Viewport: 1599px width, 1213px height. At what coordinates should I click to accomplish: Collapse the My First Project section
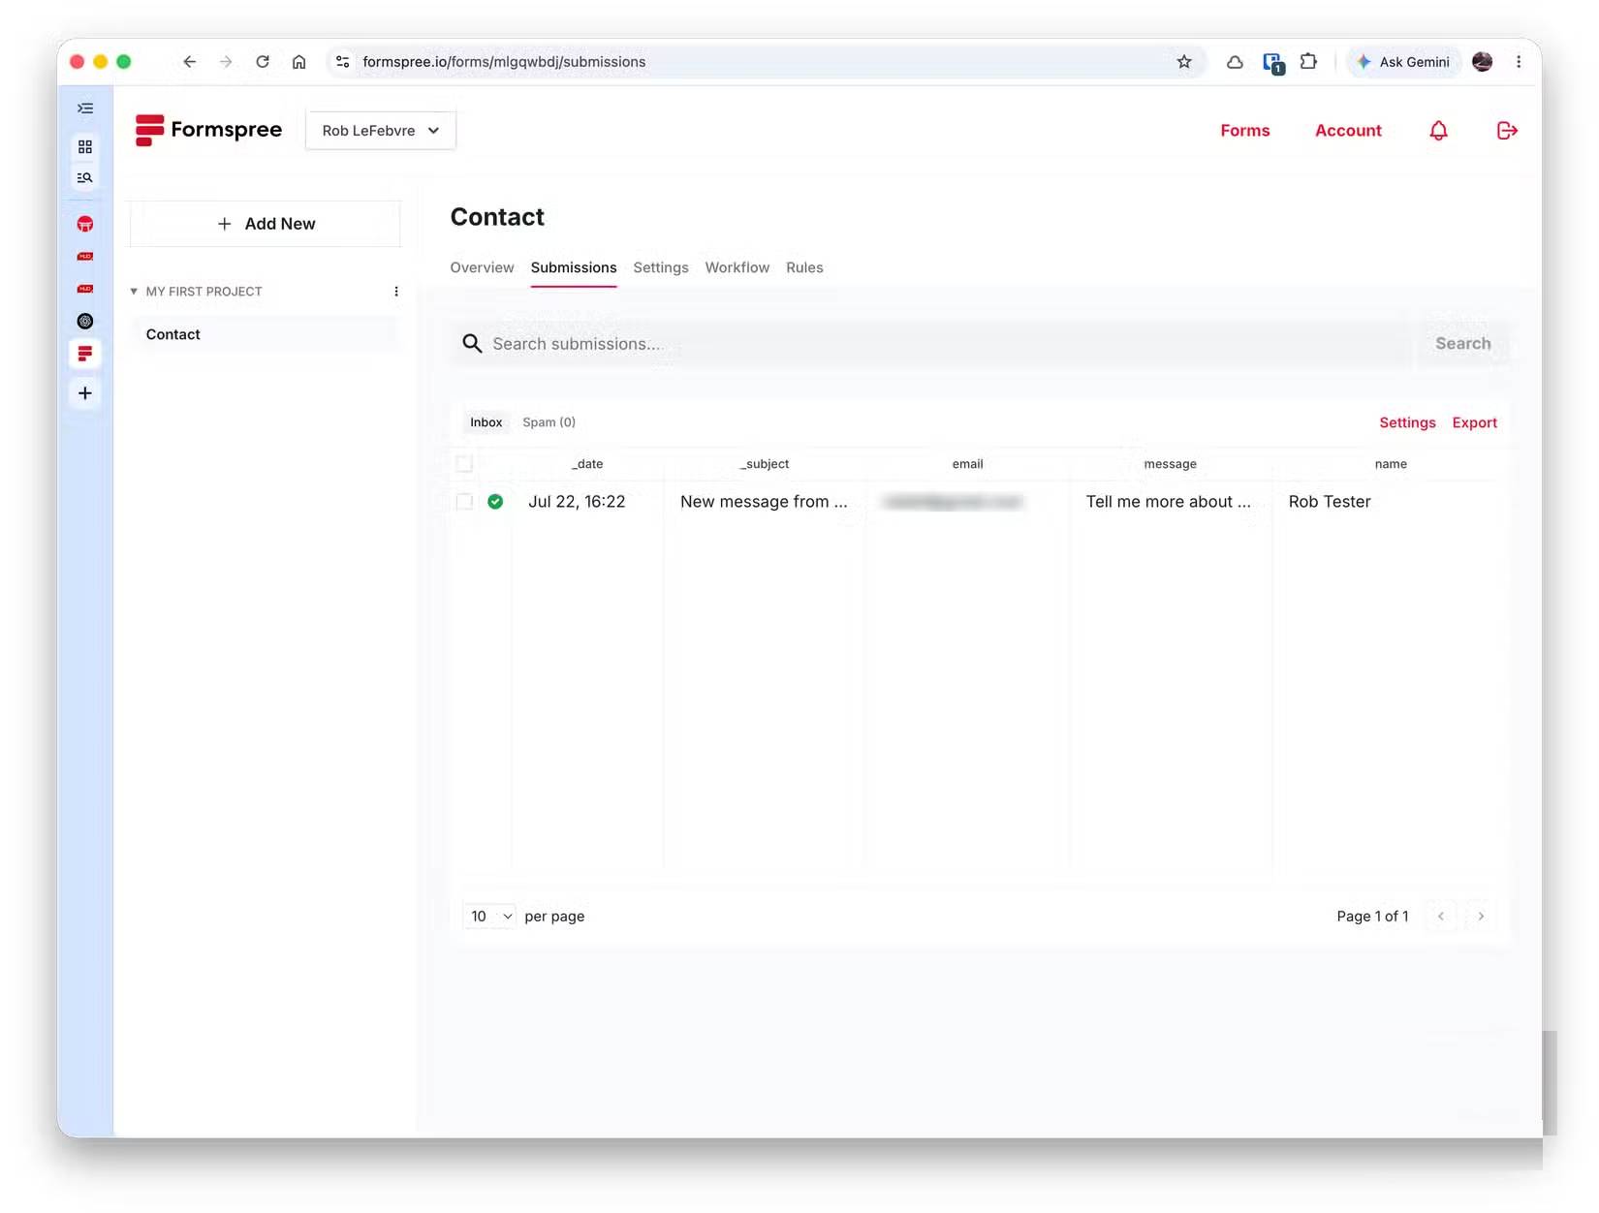point(134,292)
